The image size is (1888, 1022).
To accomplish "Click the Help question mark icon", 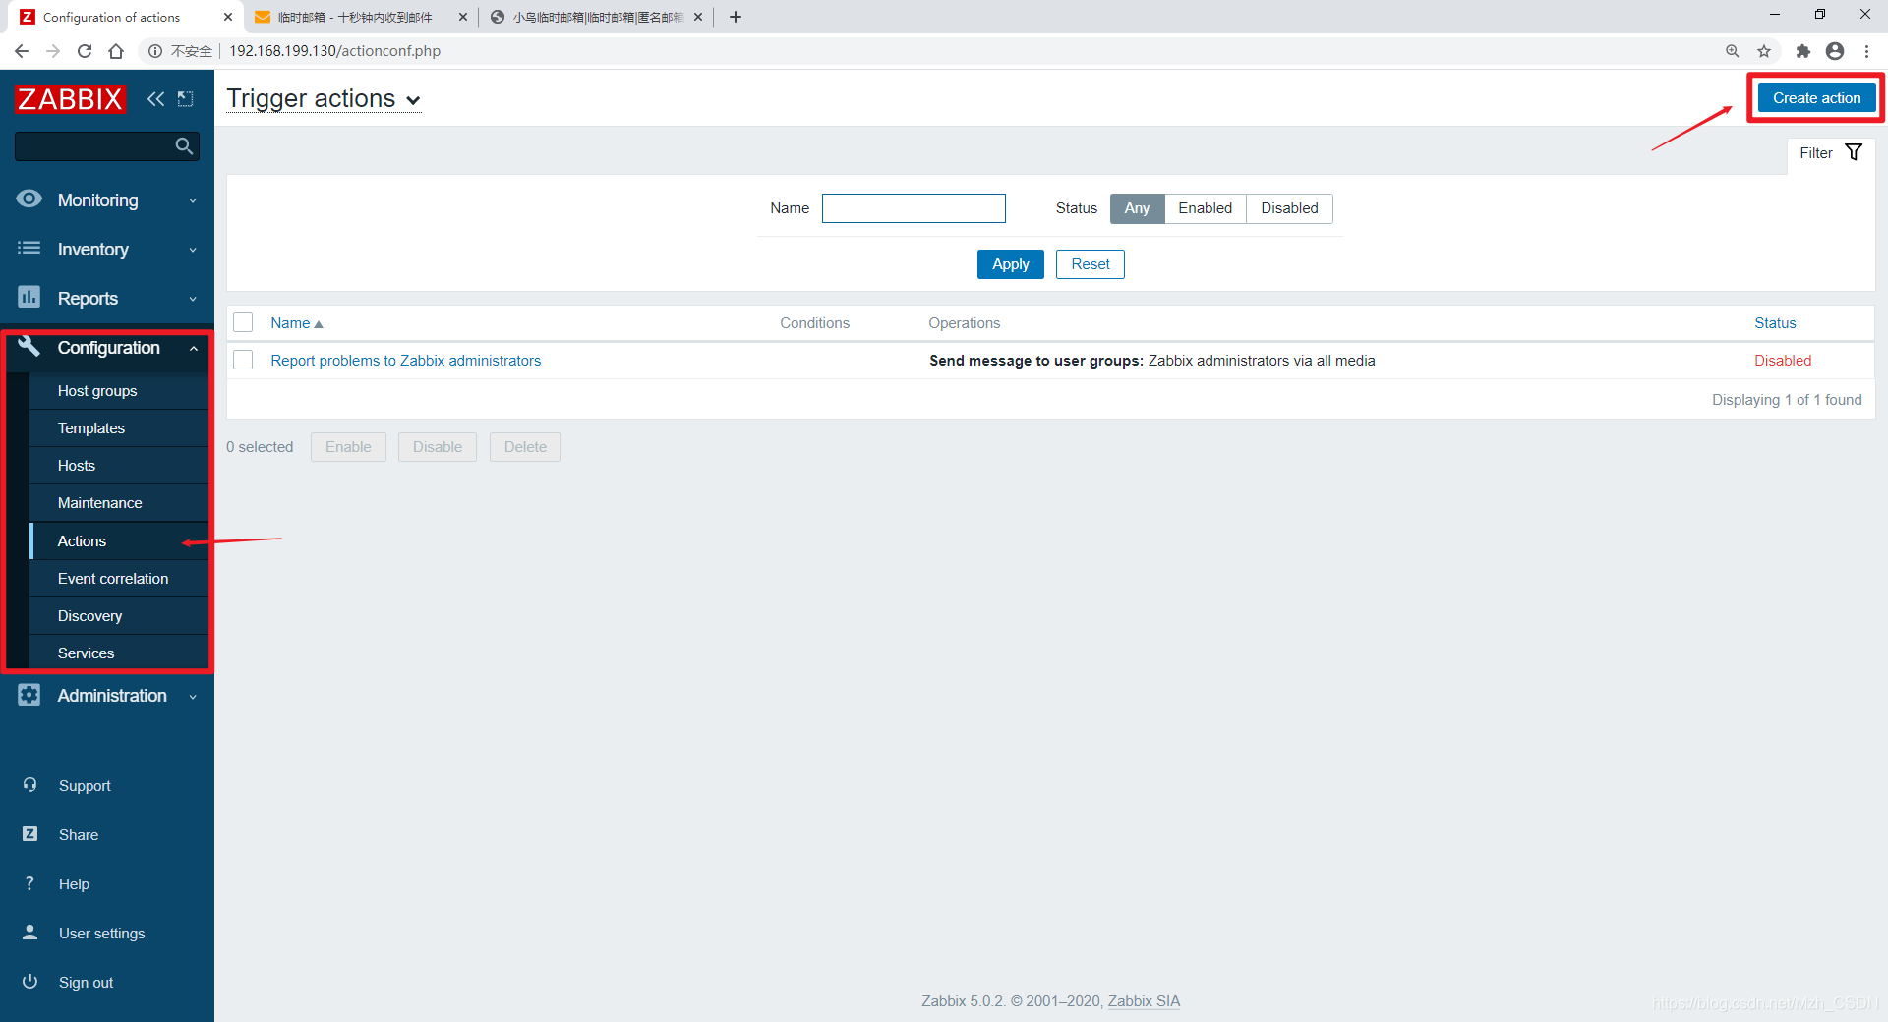I will pos(29,883).
